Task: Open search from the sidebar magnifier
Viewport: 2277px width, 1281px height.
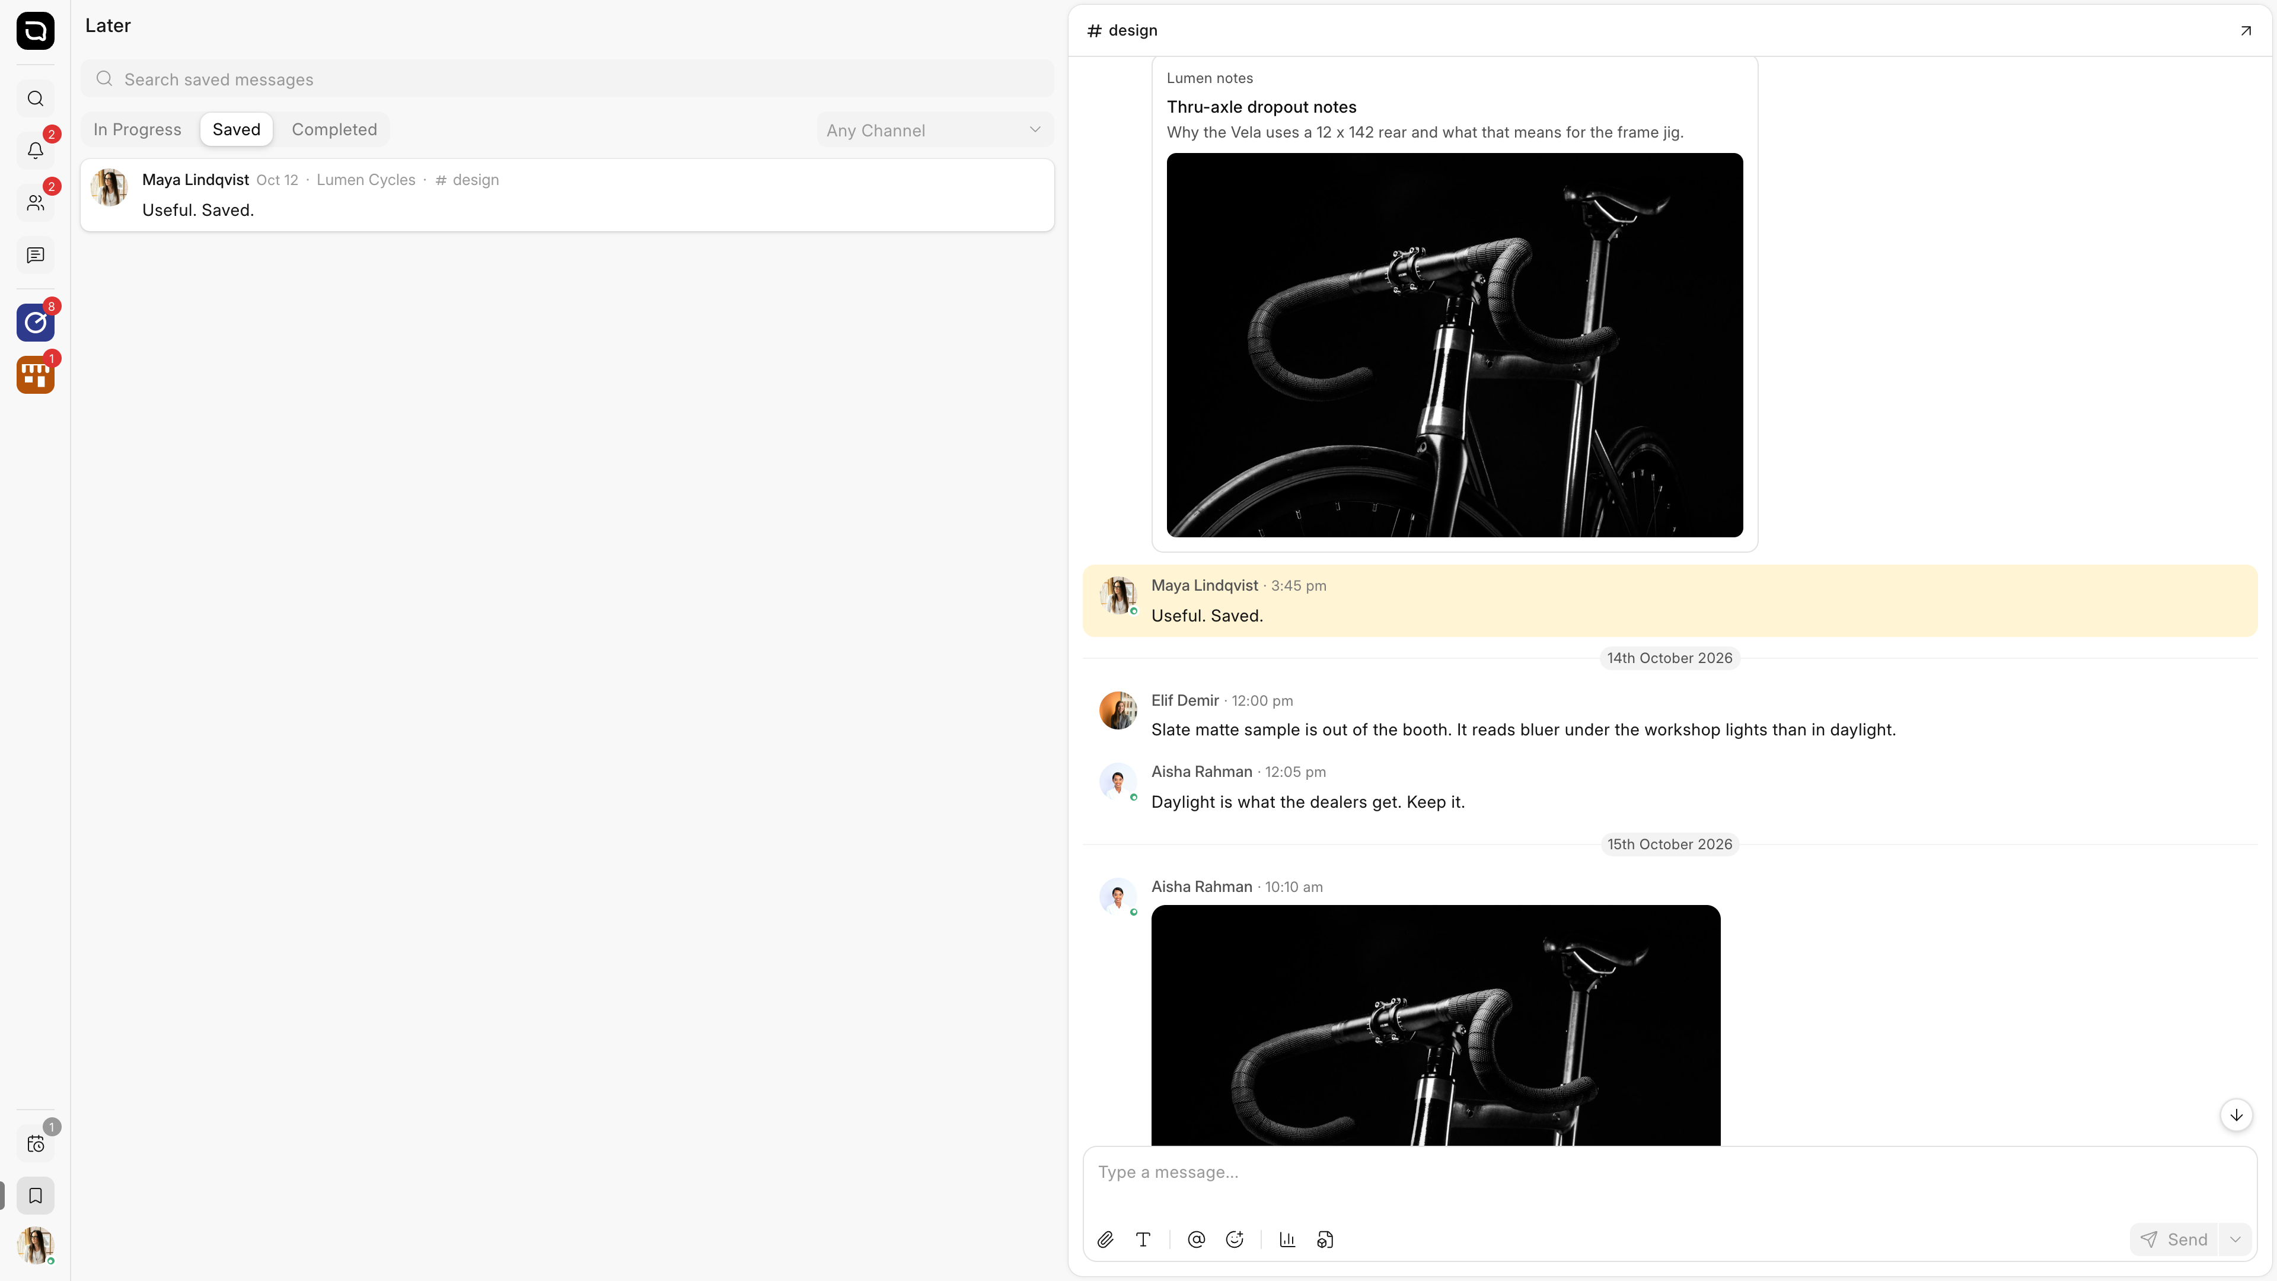Action: (x=36, y=99)
